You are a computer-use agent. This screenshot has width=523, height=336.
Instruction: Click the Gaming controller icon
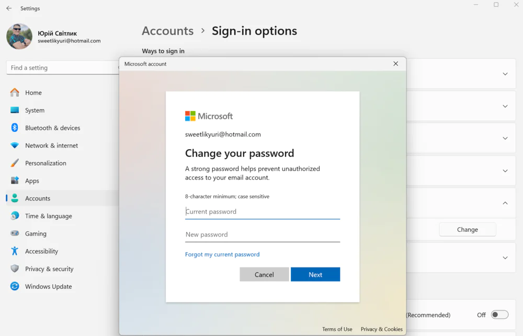pos(15,233)
